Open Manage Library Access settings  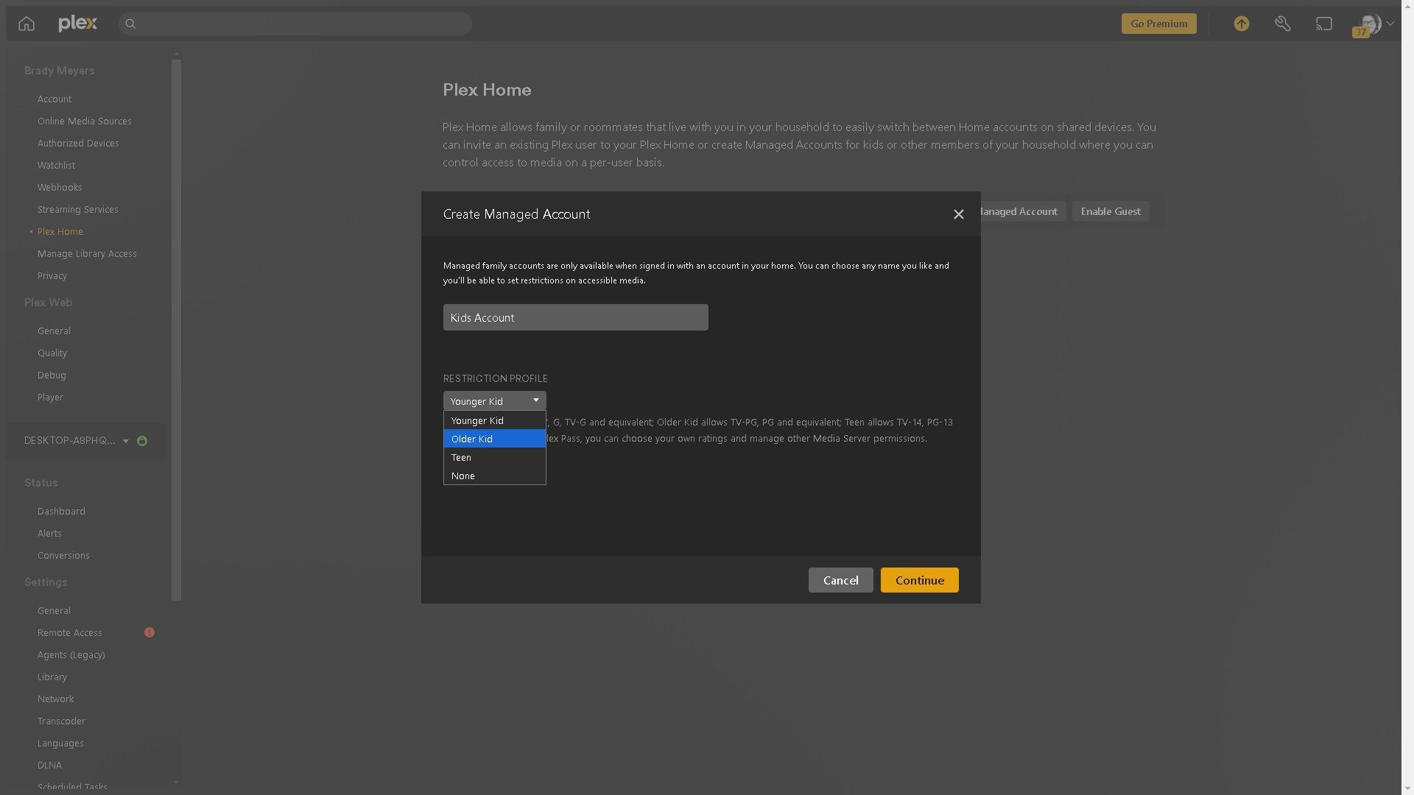point(87,253)
